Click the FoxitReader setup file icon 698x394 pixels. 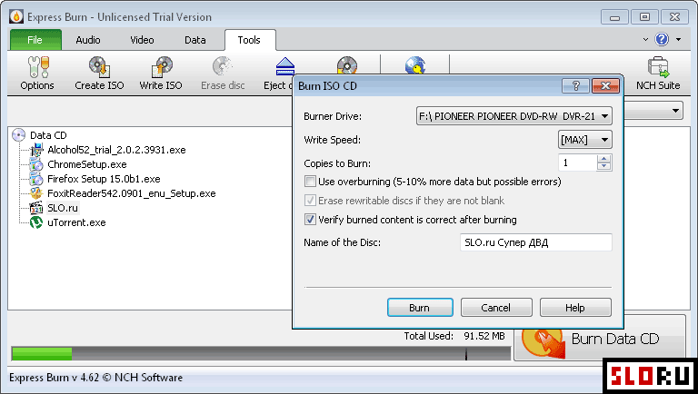(36, 193)
